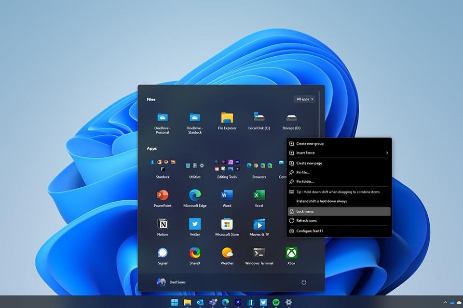
Task: Open Brad Sams user account menu
Action: (x=171, y=282)
